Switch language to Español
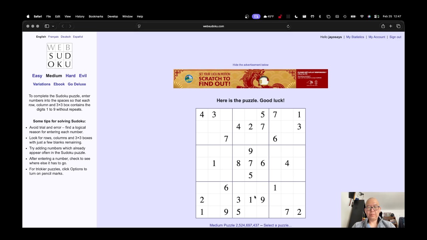The width and height of the screenshot is (427, 240). tap(78, 37)
